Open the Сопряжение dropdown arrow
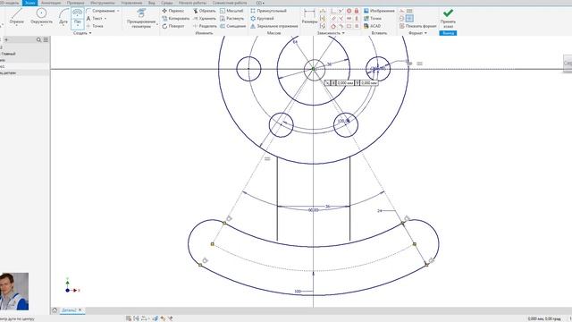The width and height of the screenshot is (572, 322). click(118, 11)
